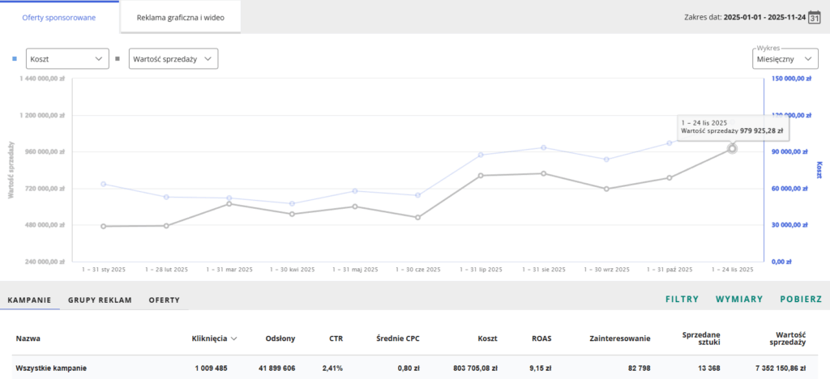This screenshot has height=379, width=830.
Task: Go to the Oferty tab
Action: pos(164,300)
